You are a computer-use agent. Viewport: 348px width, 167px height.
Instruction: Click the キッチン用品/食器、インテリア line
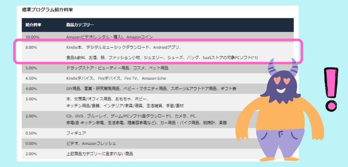pos(125,105)
